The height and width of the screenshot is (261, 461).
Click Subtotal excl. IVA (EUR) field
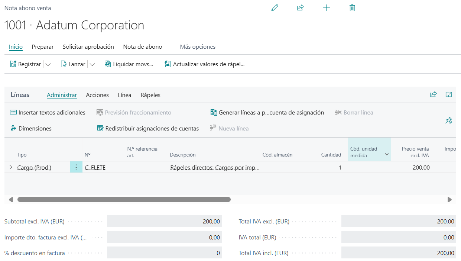click(164, 221)
